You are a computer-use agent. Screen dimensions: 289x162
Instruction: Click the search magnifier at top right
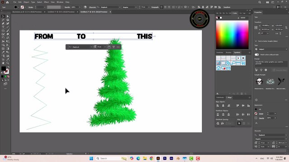coord(260,2)
